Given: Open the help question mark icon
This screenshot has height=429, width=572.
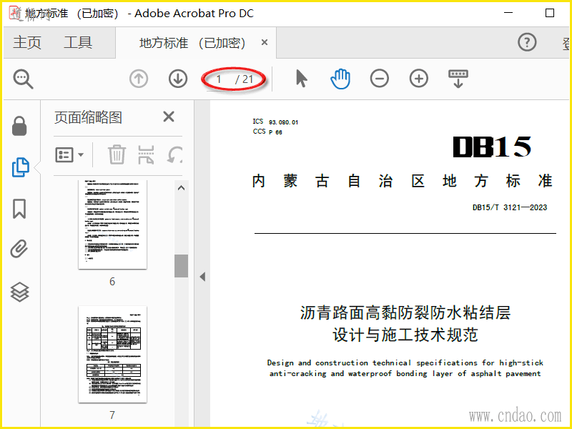Looking at the screenshot, I should point(527,42).
